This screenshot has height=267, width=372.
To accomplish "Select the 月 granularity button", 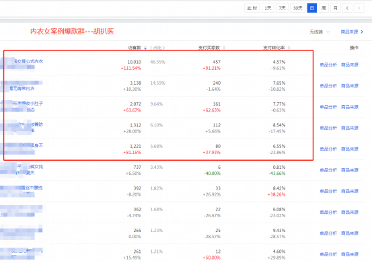I will click(x=335, y=8).
